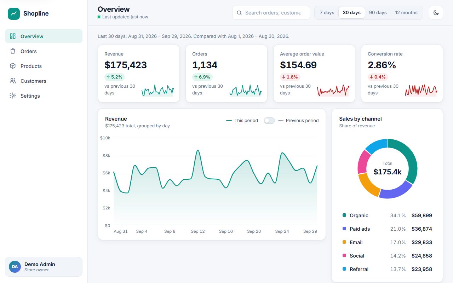This screenshot has height=283, width=453.
Task: Click the Search orders input field
Action: [271, 13]
